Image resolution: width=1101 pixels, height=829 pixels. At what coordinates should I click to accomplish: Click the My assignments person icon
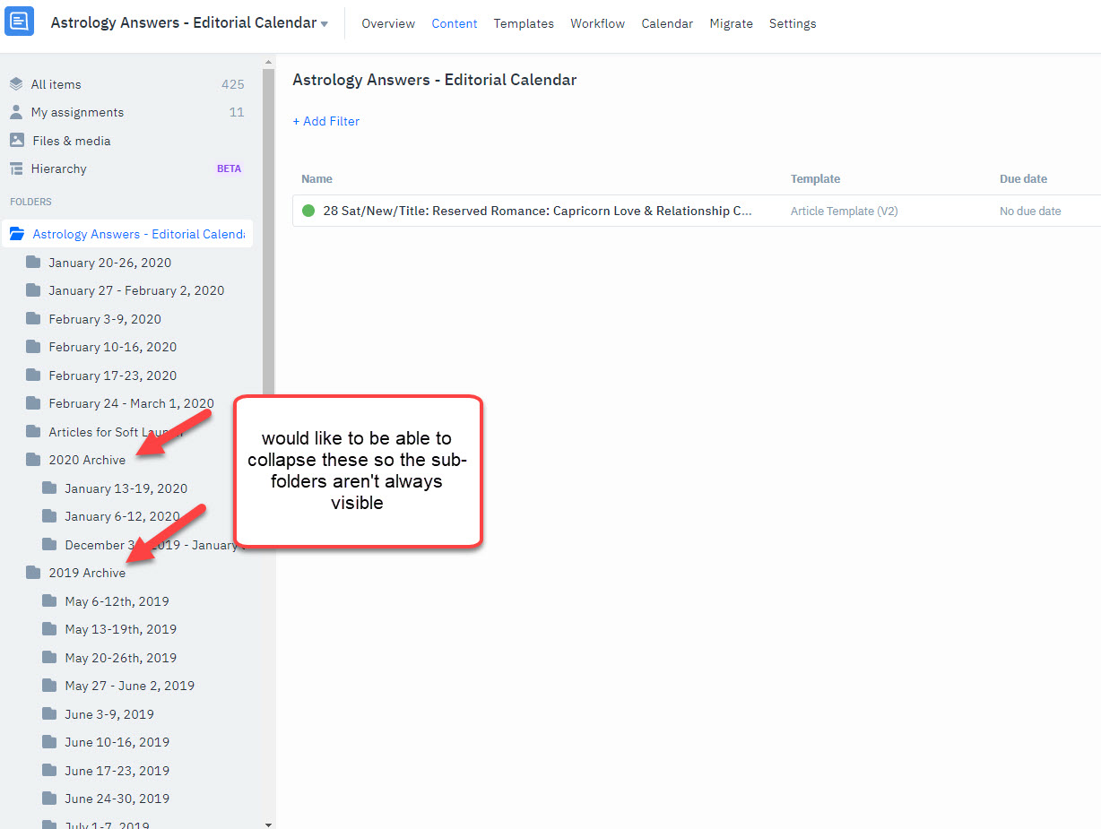click(x=16, y=112)
